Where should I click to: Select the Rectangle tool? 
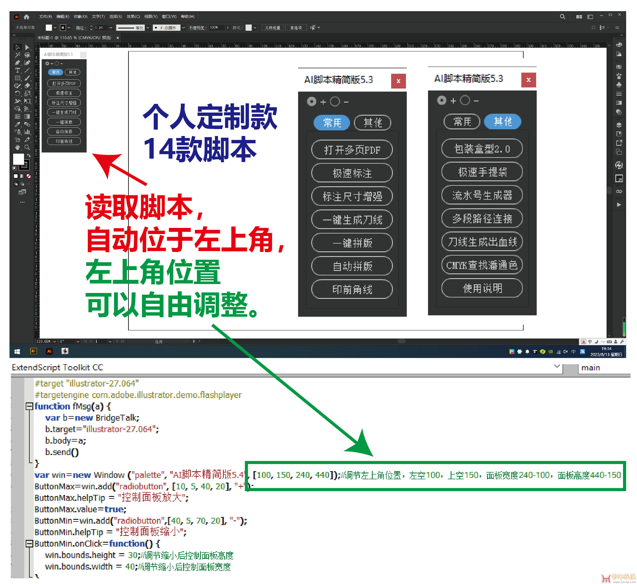[x=18, y=78]
